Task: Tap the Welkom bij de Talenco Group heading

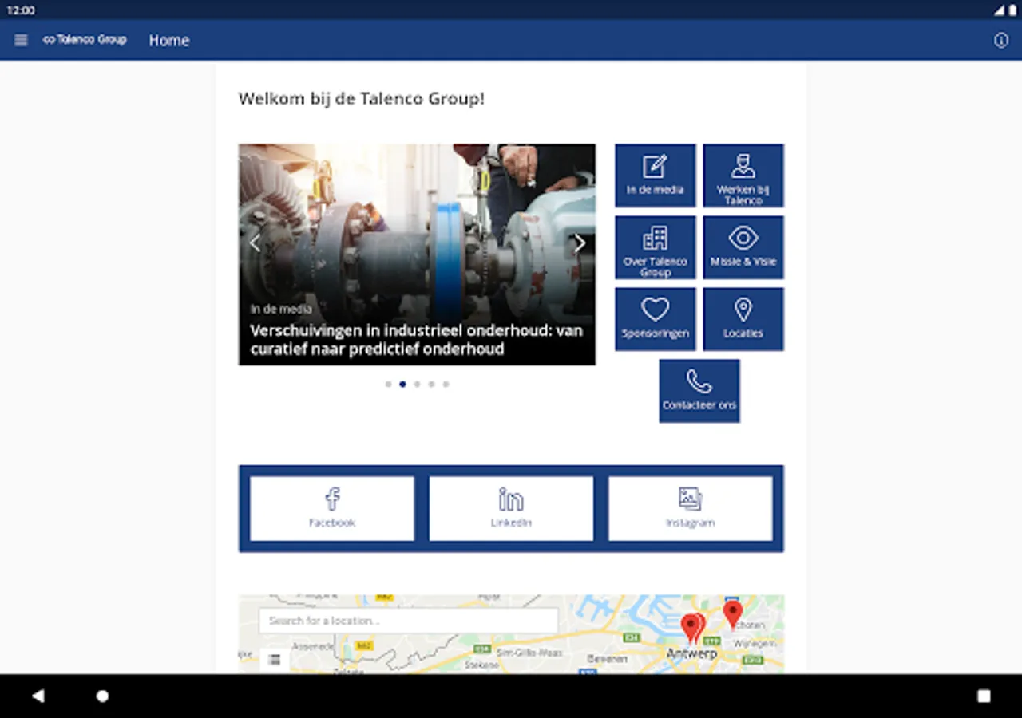Action: tap(362, 99)
